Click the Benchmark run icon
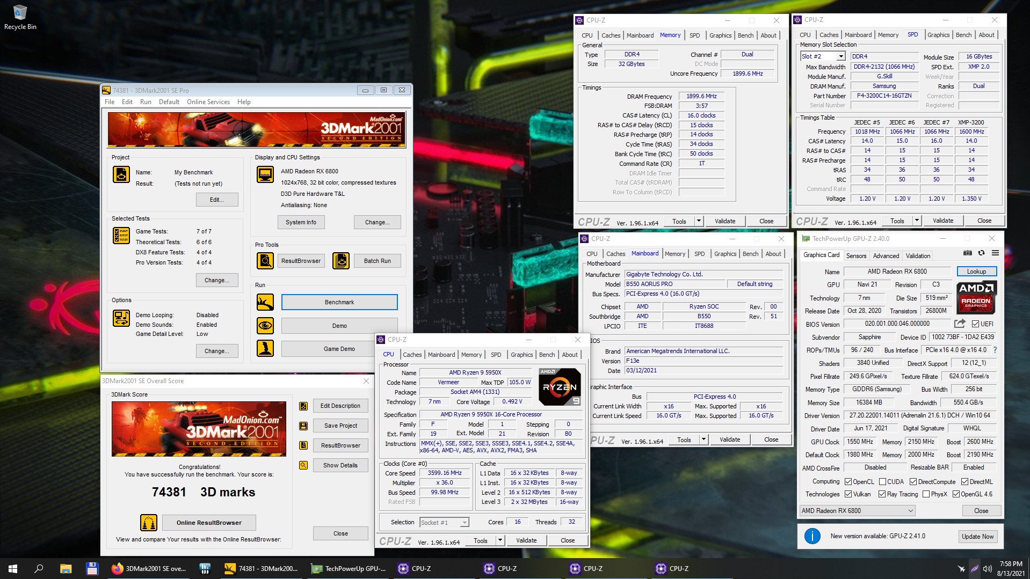The image size is (1030, 579). [265, 302]
